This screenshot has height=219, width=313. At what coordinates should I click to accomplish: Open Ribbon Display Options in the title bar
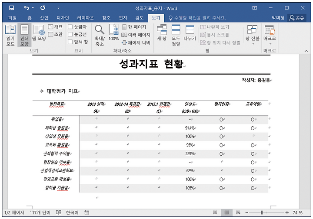point(254,8)
